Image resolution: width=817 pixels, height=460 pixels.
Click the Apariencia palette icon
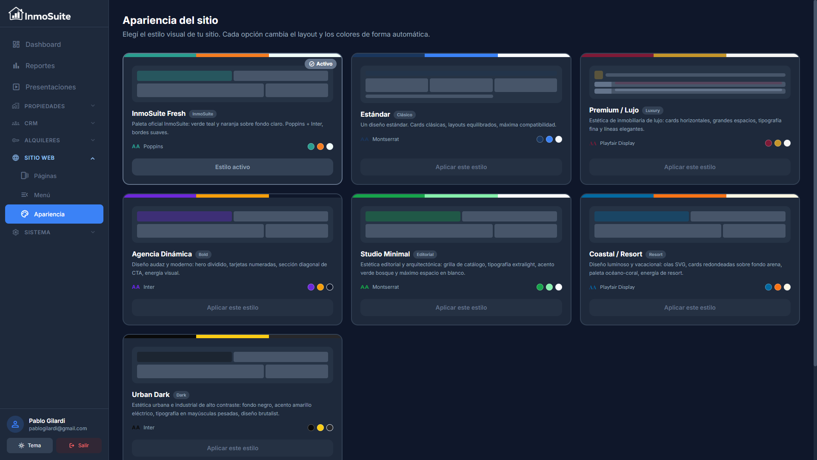coord(25,214)
